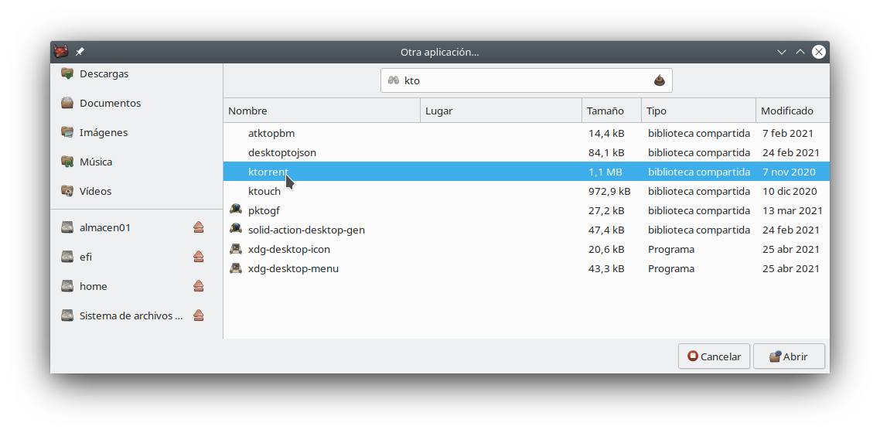The height and width of the screenshot is (433, 880).
Task: Click in the search text field containing kto
Action: click(526, 80)
